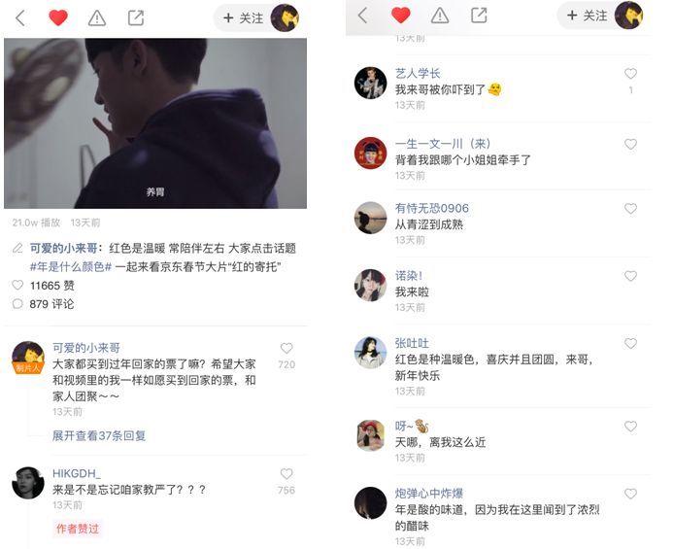Open the #年是什么颜色# hashtag topic
673x549 pixels.
[71, 267]
